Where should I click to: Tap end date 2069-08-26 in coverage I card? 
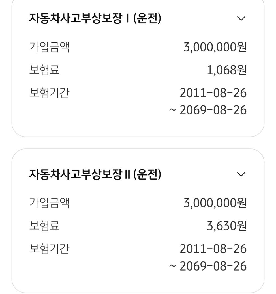coord(213,110)
